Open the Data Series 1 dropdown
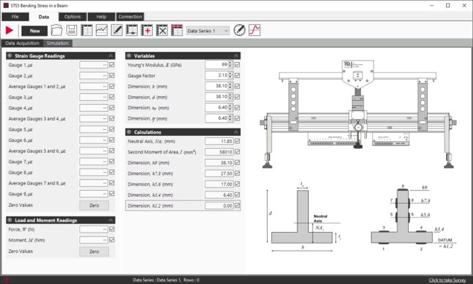The height and width of the screenshot is (284, 473). pos(207,30)
